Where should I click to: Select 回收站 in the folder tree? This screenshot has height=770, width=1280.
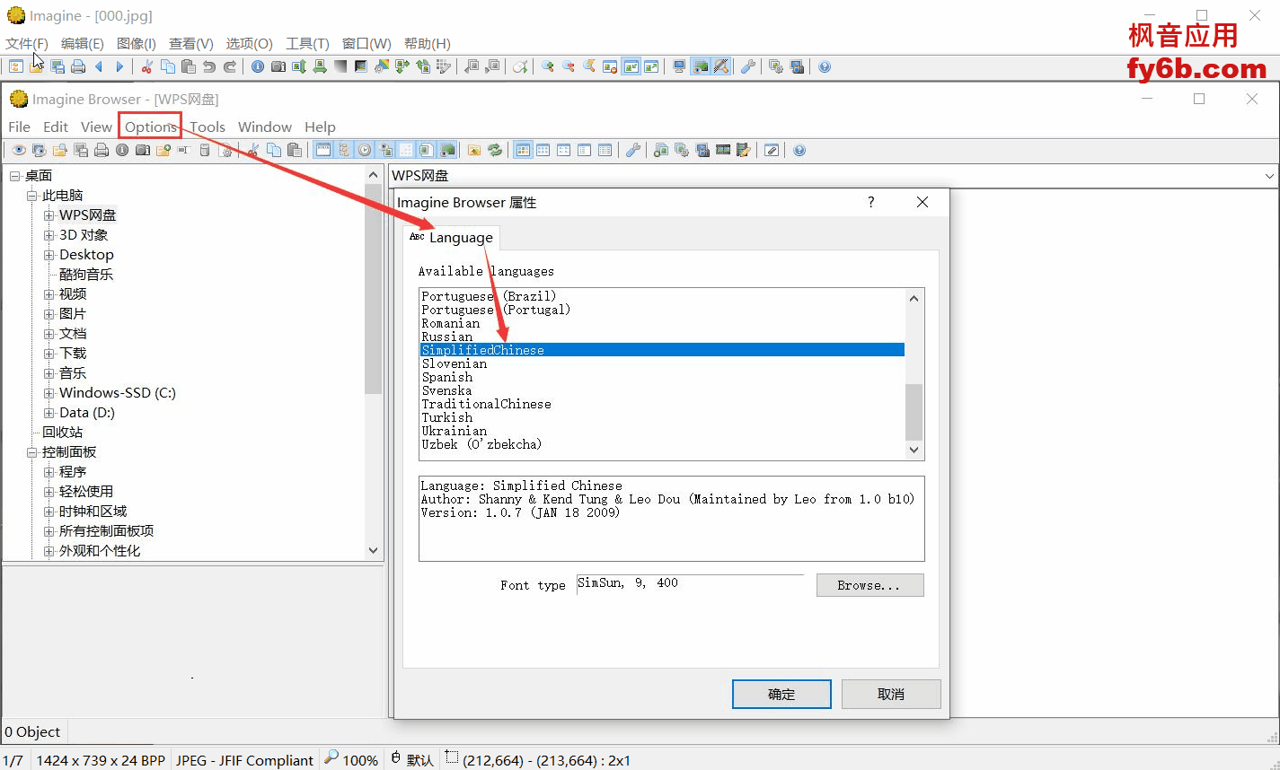coord(62,433)
